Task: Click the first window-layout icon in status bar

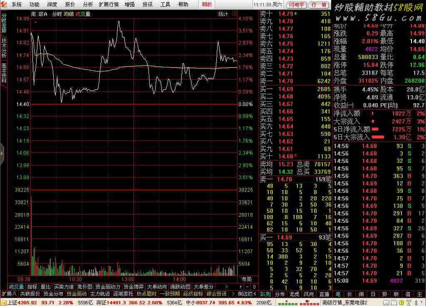Action: click(x=386, y=303)
